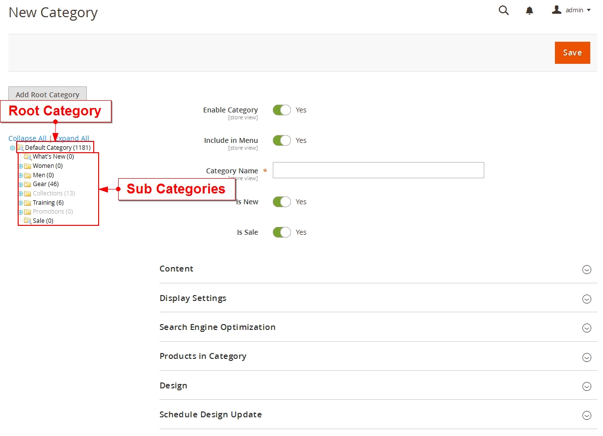
Task: Click the Sale category folder icon
Action: (27, 220)
